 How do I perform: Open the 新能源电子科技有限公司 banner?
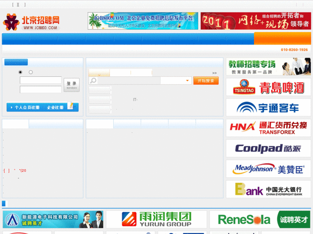click(53, 219)
